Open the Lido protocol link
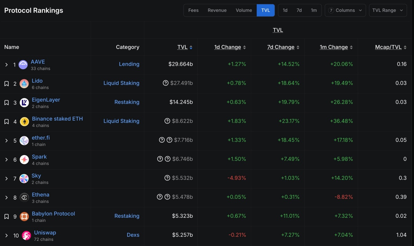The image size is (414, 246). pyautogui.click(x=37, y=81)
